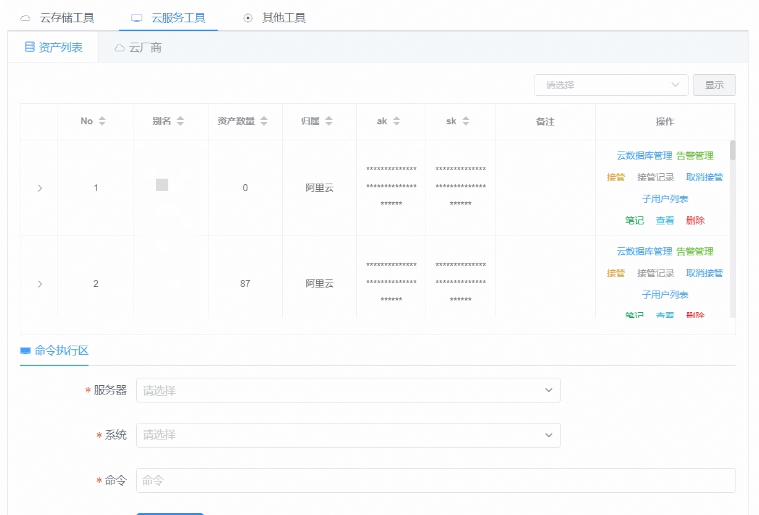Screen dimensions: 759x515
Task: Open the 请选择 filter dropdown above table
Action: [611, 85]
